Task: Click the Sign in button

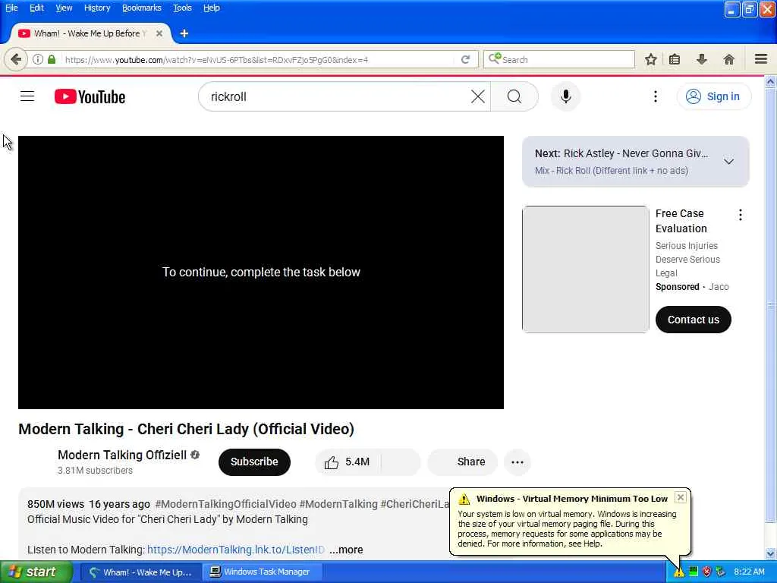Action: click(x=714, y=96)
